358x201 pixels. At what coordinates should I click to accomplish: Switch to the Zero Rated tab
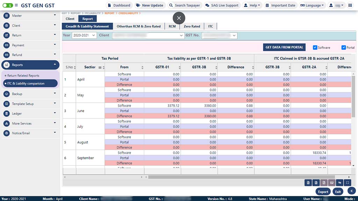click(192, 26)
